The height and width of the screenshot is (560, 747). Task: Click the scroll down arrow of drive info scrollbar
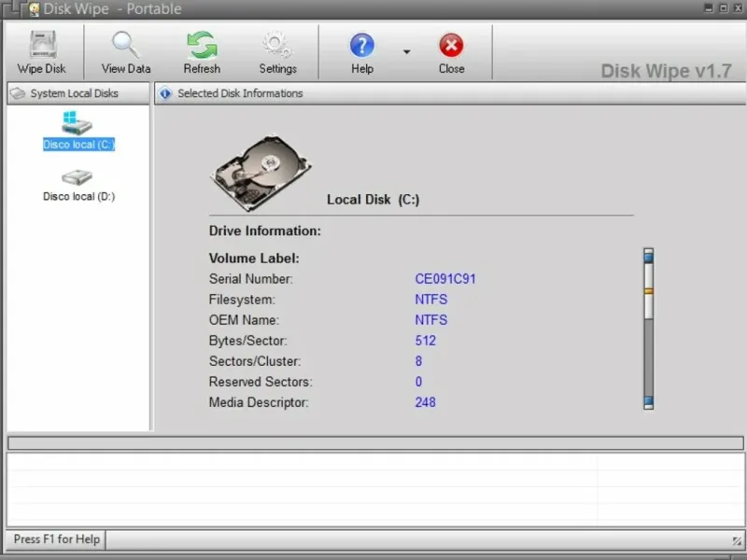pyautogui.click(x=648, y=401)
